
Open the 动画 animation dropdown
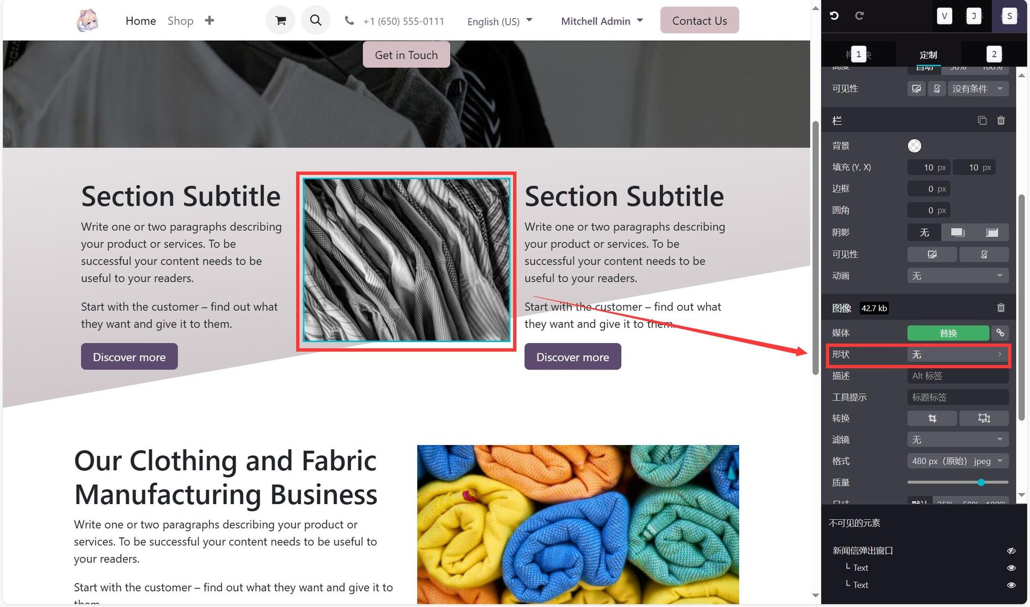click(x=958, y=276)
